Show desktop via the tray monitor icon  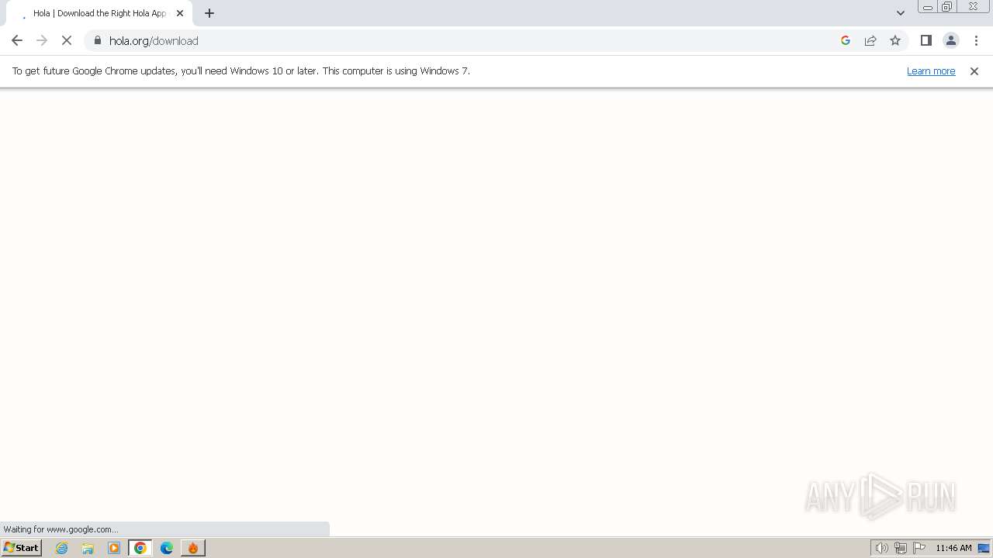click(x=984, y=548)
